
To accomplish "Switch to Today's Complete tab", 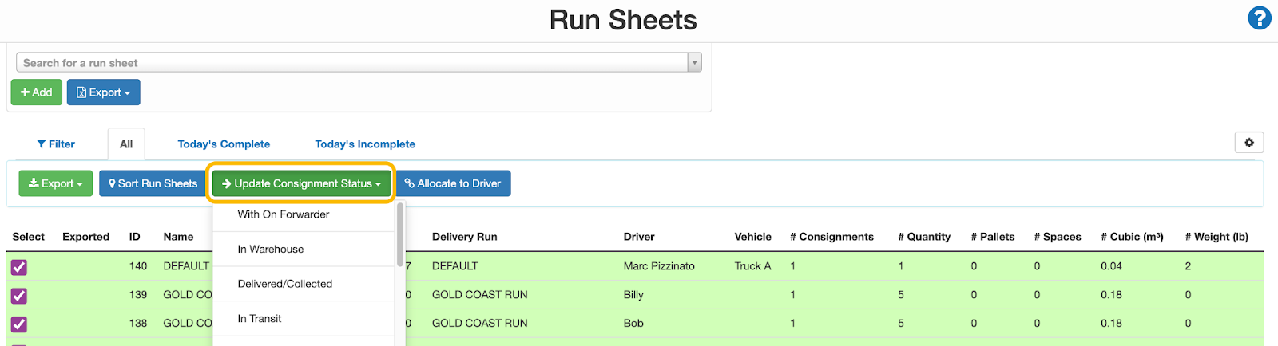I will coord(224,144).
